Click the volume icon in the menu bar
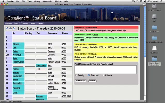This screenshot has width=165, height=103. 145,1
